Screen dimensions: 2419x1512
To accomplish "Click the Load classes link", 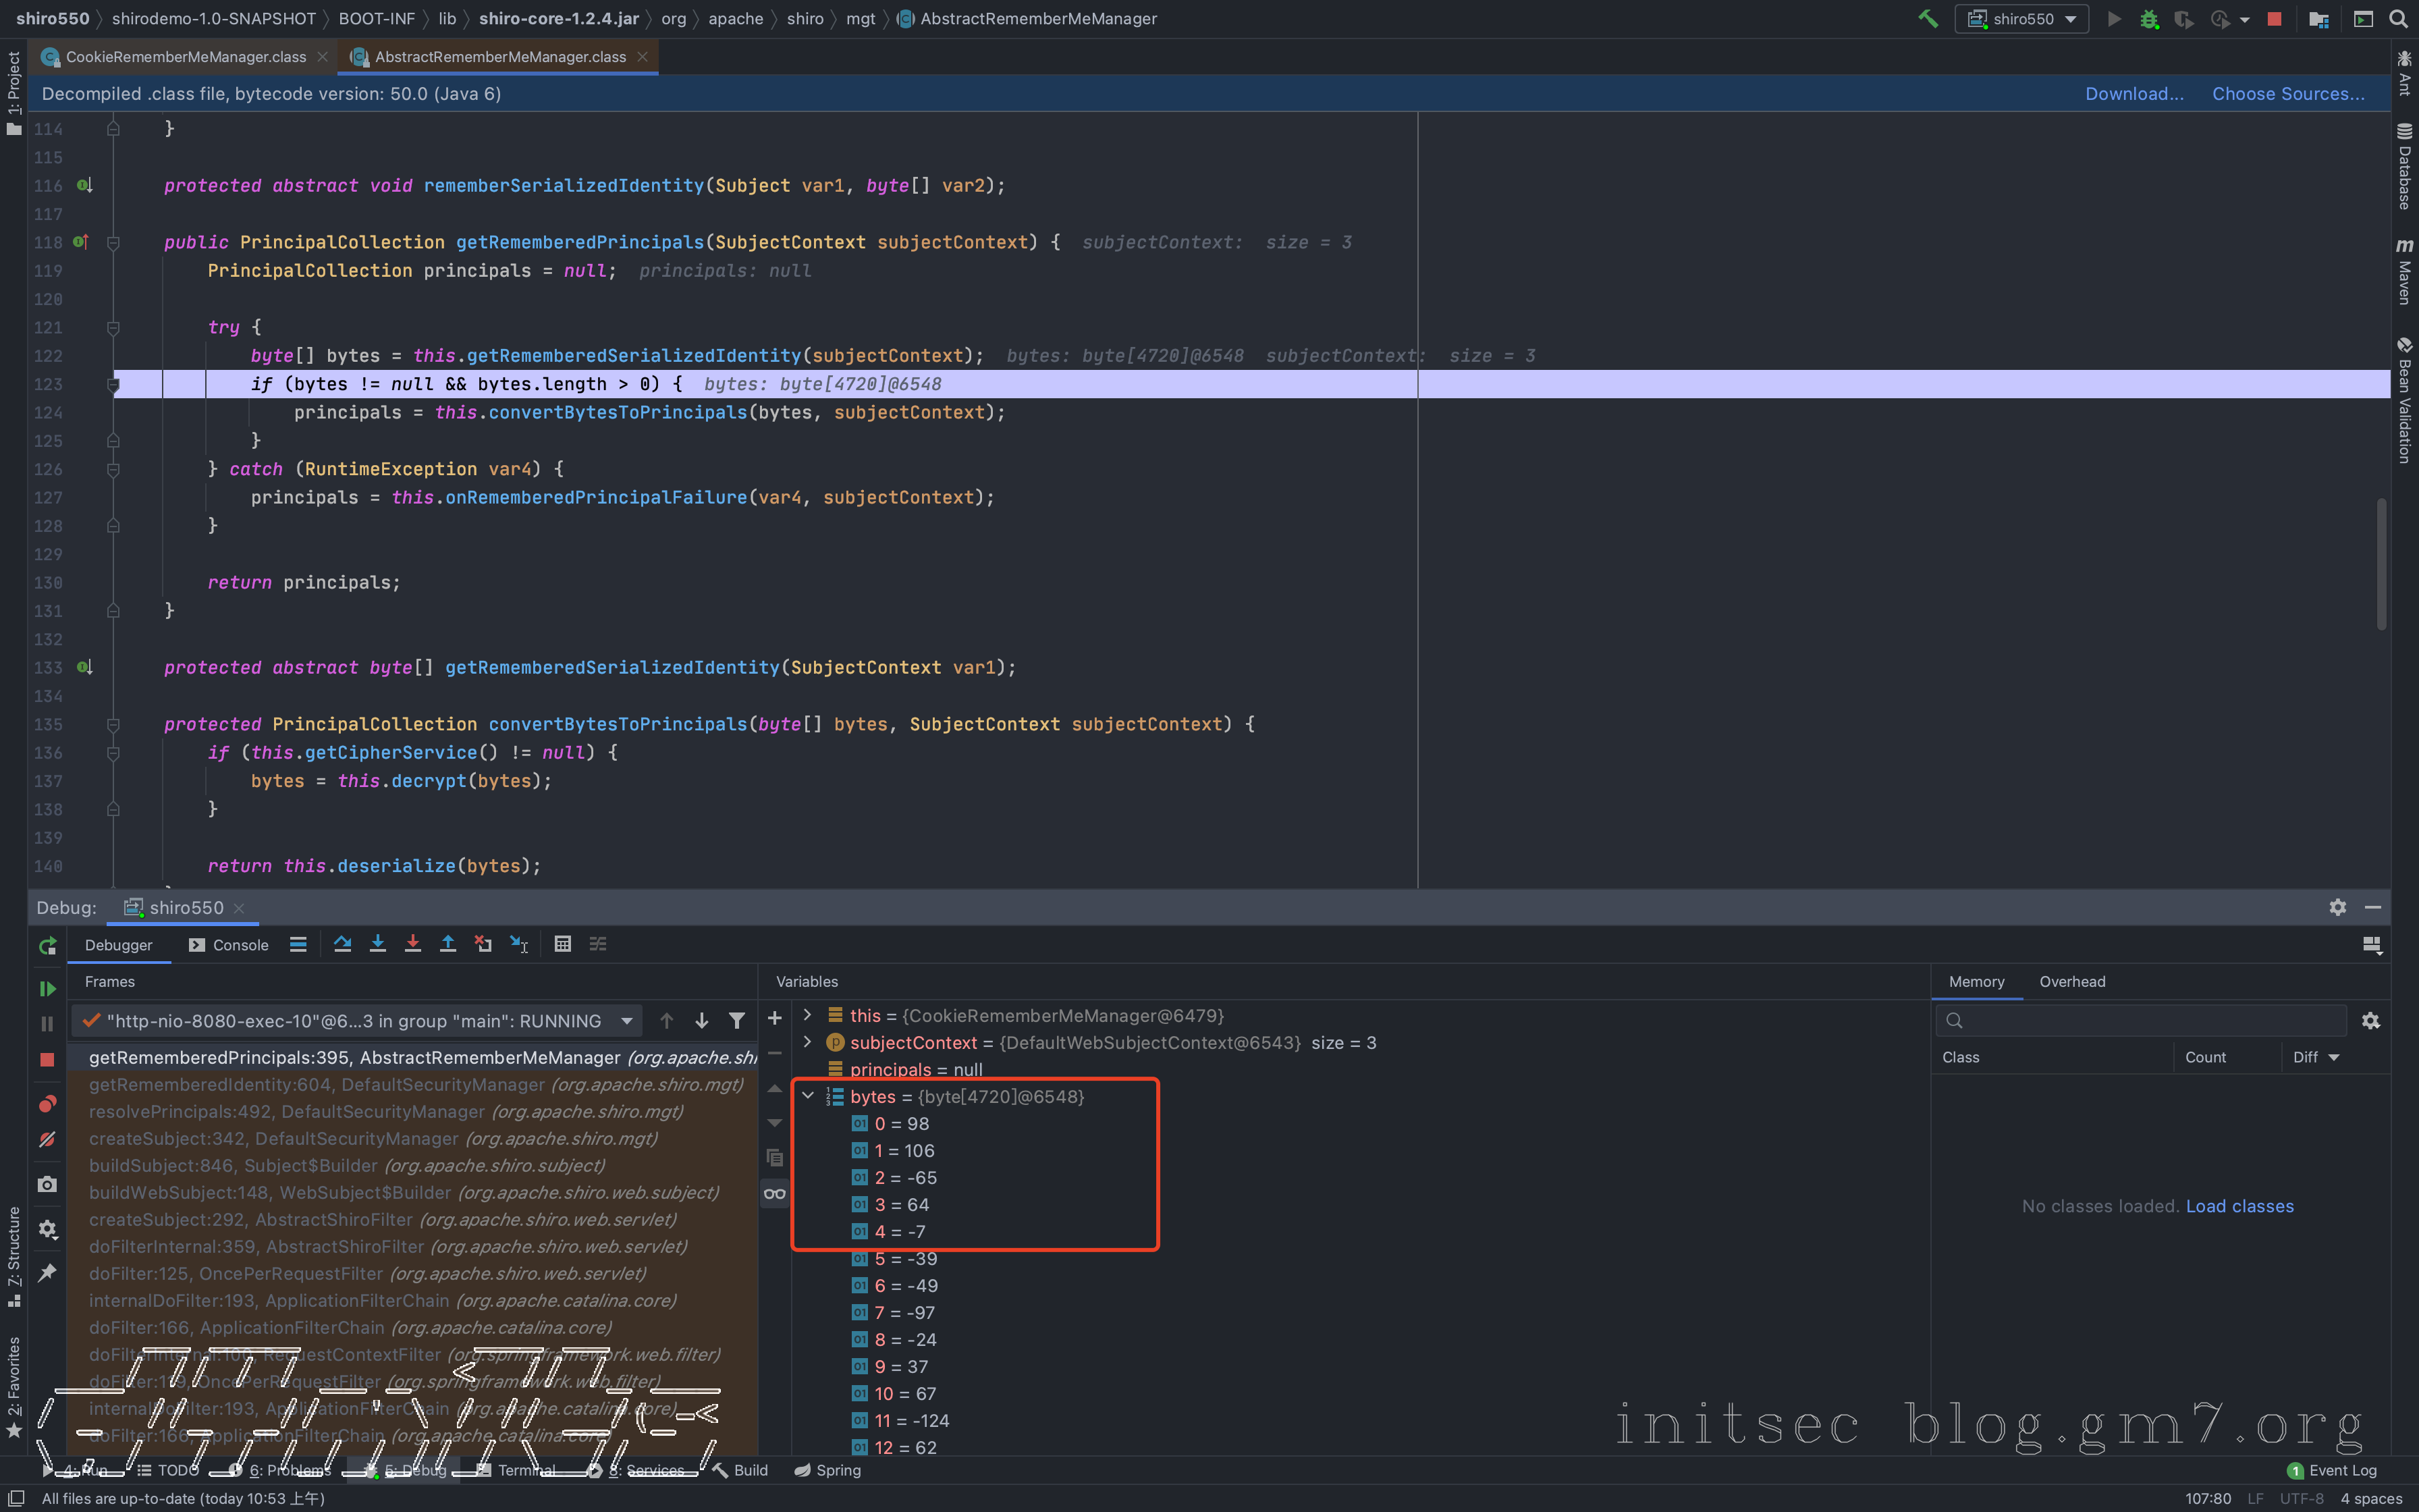I will tap(2239, 1206).
